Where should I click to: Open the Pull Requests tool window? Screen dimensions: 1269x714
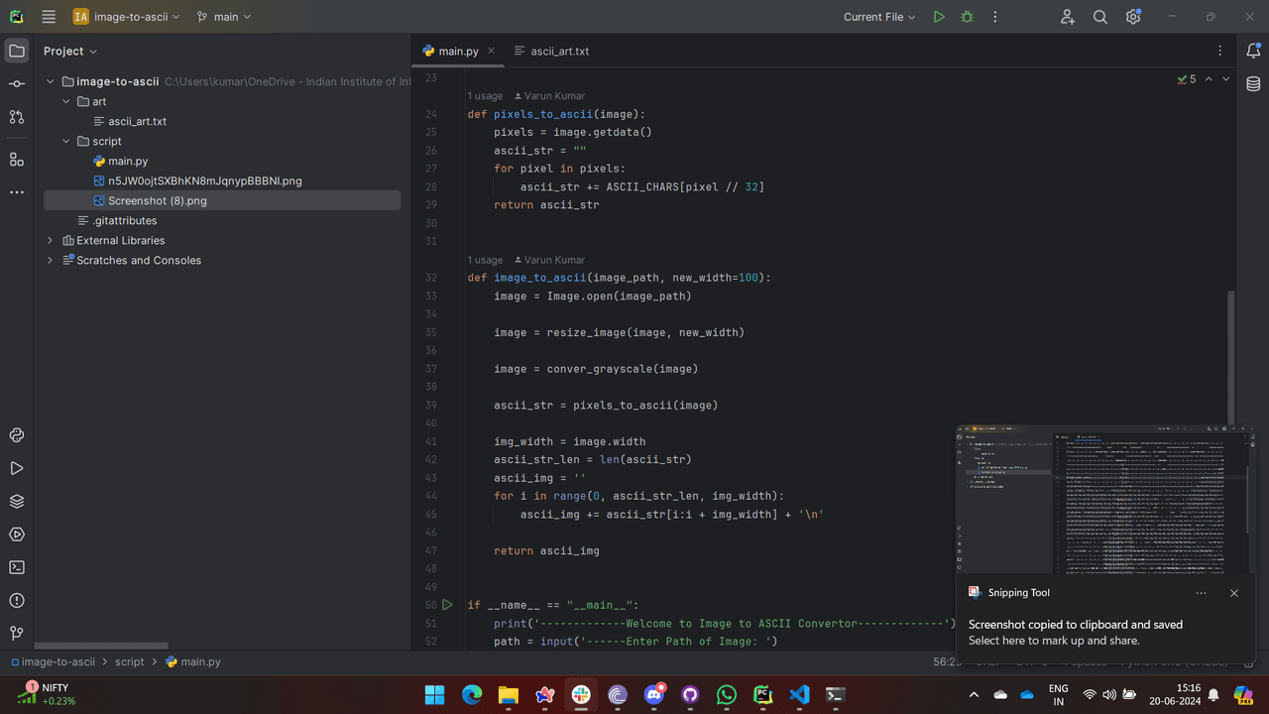click(17, 117)
